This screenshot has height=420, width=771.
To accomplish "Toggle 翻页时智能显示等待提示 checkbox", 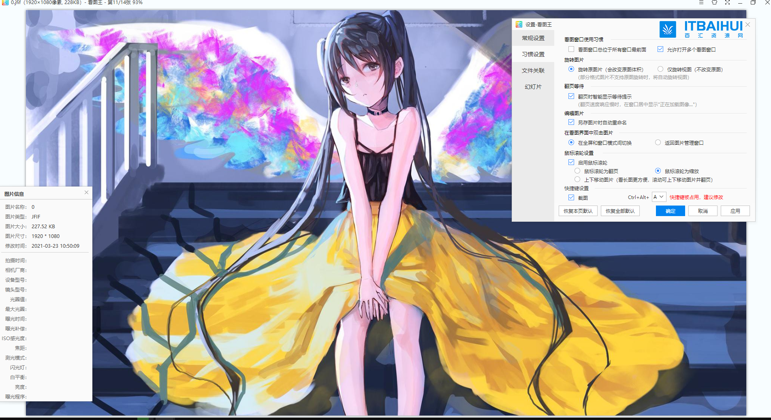I will (x=571, y=96).
